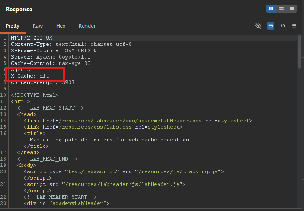The image size is (304, 211).
Task: Click the tracking.js script tag line
Action: (124, 171)
